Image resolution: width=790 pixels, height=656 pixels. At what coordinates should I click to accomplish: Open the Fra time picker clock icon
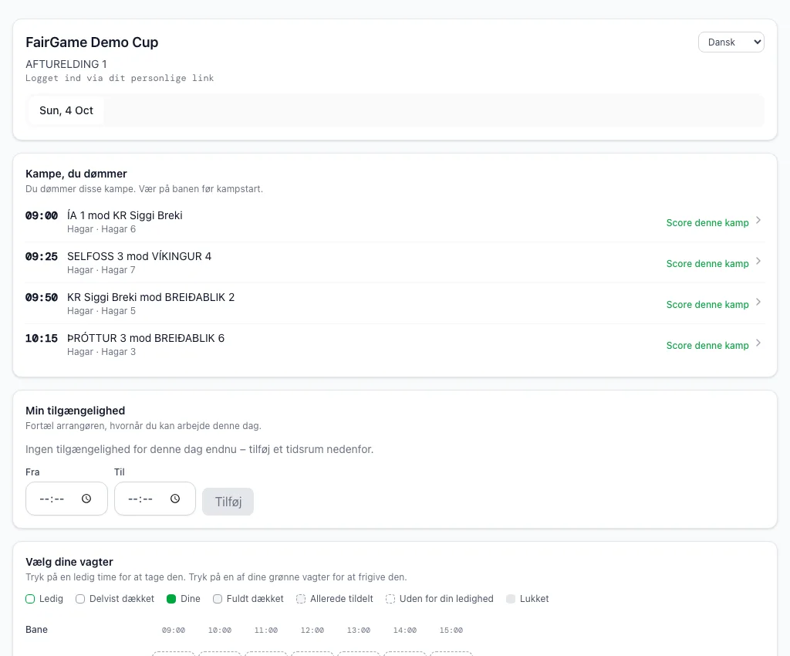(x=86, y=499)
